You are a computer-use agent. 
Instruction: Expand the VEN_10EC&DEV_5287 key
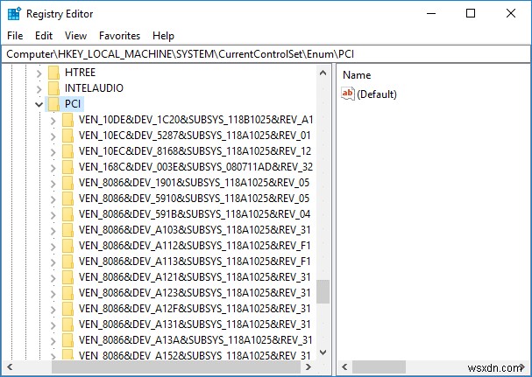53,136
